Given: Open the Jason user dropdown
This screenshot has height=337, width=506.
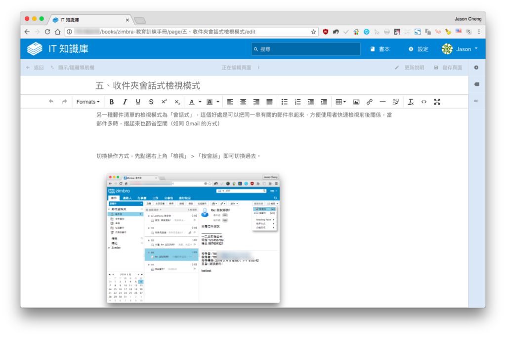Looking at the screenshot, I should pos(460,49).
